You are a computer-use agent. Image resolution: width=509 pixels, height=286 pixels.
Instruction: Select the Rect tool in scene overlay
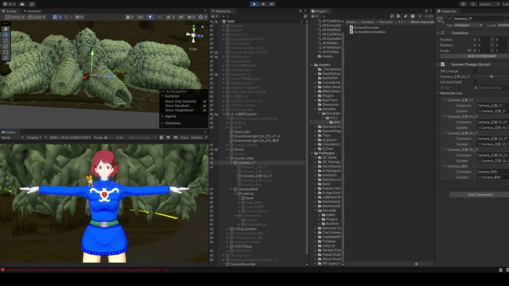pyautogui.click(x=6, y=52)
